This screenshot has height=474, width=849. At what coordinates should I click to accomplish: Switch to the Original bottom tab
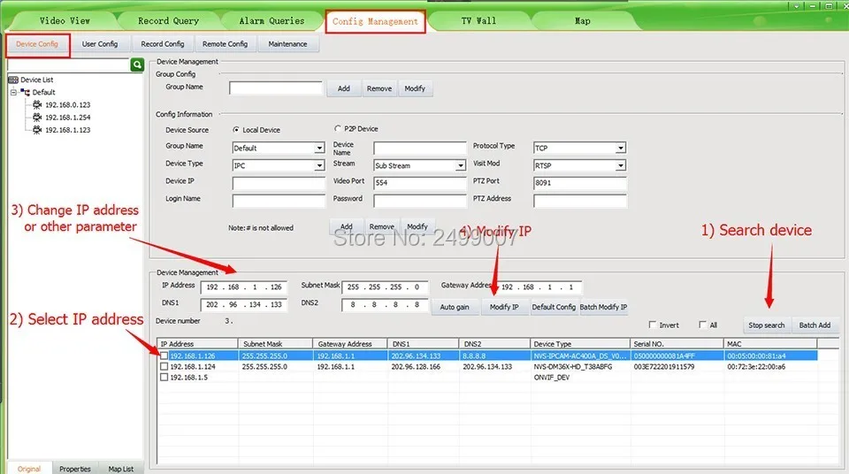pos(29,469)
